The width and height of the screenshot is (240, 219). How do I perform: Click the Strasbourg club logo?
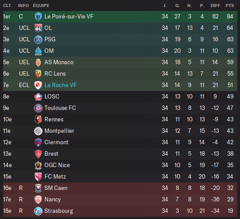(x=38, y=211)
